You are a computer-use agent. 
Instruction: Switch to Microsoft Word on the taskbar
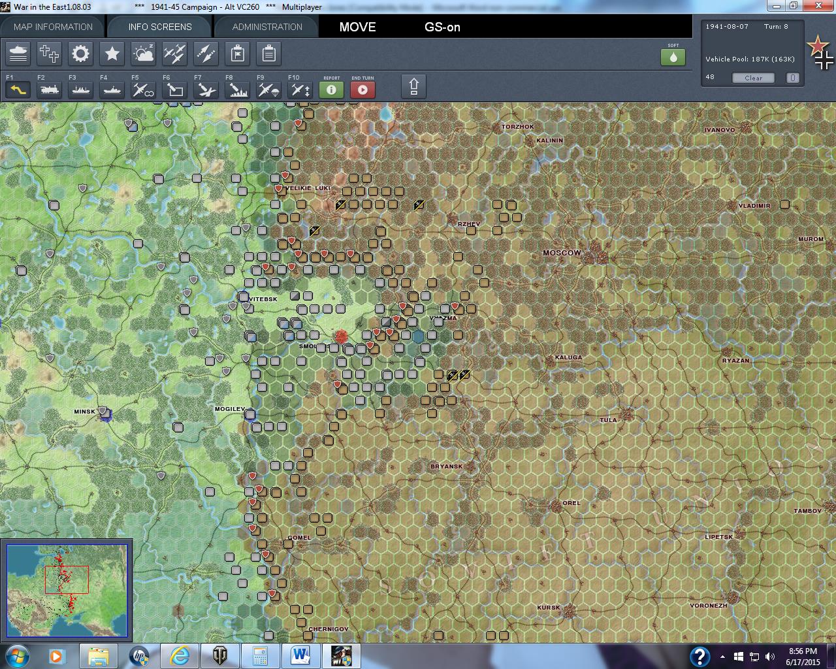[x=301, y=656]
